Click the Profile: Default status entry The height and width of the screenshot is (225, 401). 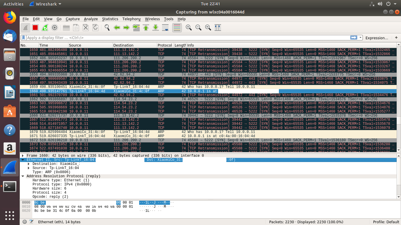(x=386, y=222)
